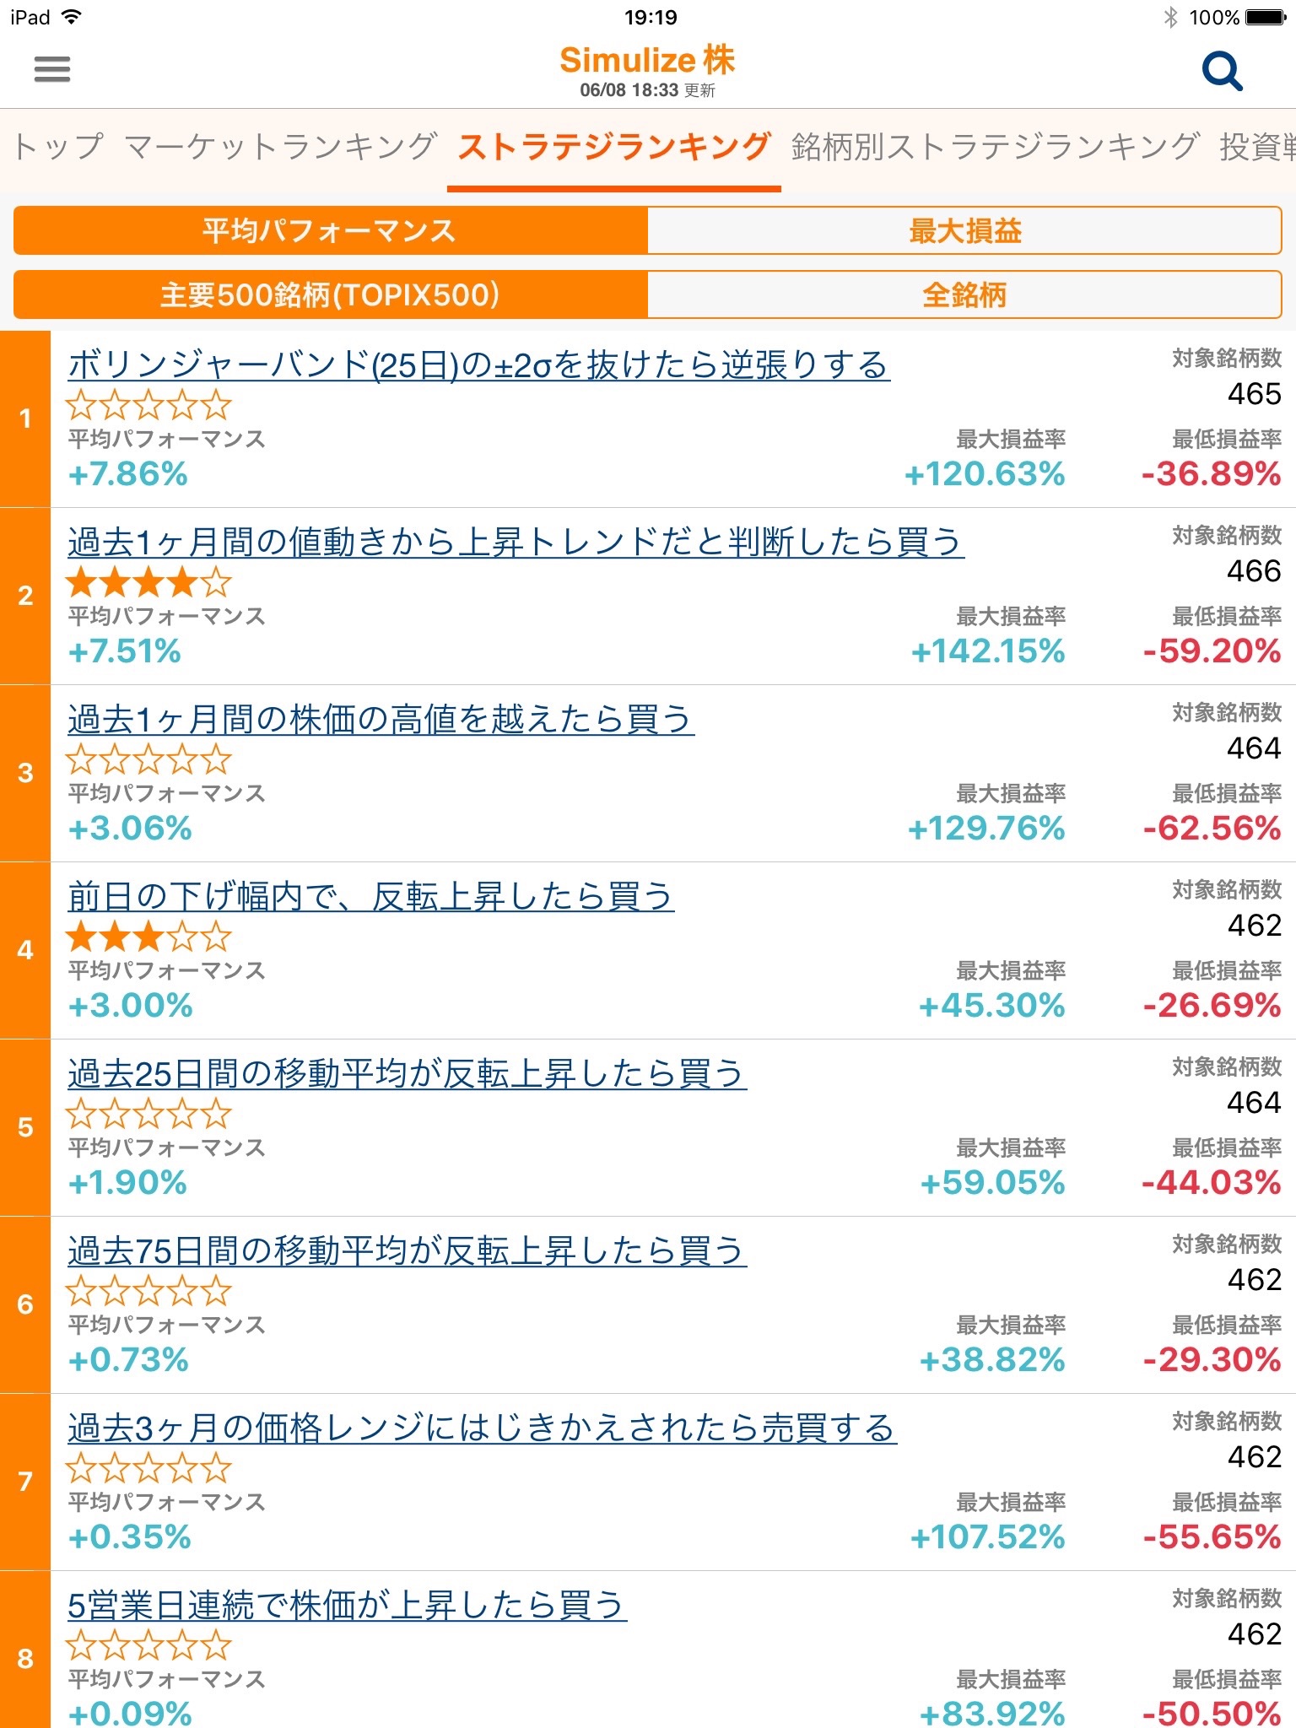Screen dimensions: 1296x1728
Task: Tap the rank 5 orange number badge
Action: click(25, 1127)
